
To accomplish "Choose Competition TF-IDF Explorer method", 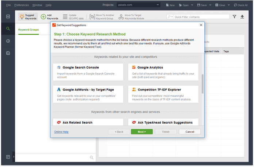I will click(x=163, y=94).
